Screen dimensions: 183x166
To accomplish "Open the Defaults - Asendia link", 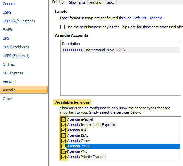I will 147,18.
